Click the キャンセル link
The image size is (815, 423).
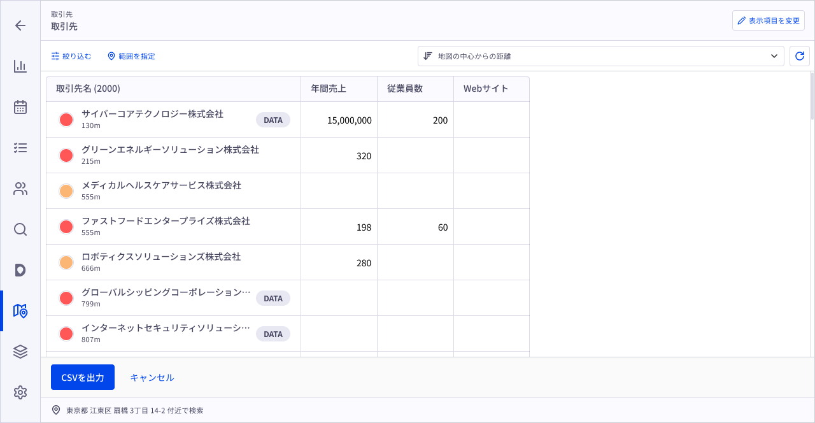(x=152, y=377)
